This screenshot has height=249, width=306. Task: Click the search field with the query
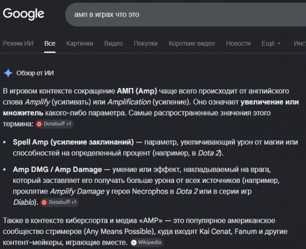[186, 15]
